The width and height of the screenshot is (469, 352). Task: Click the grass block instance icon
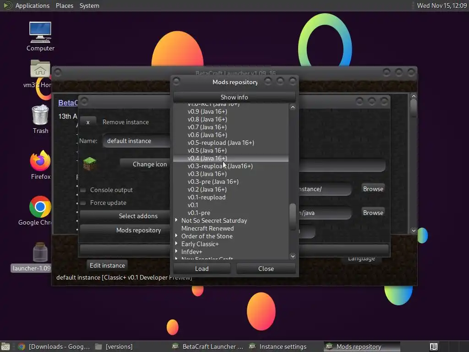pyautogui.click(x=90, y=164)
